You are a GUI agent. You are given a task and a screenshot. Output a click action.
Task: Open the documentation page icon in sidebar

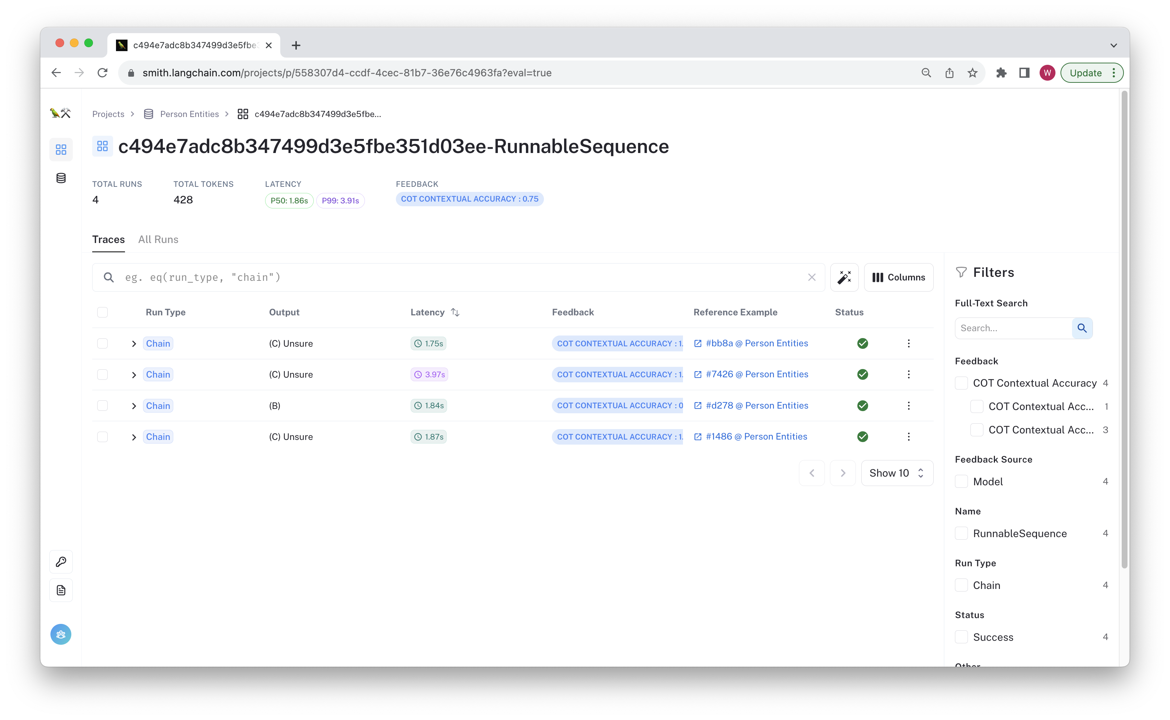(x=61, y=590)
